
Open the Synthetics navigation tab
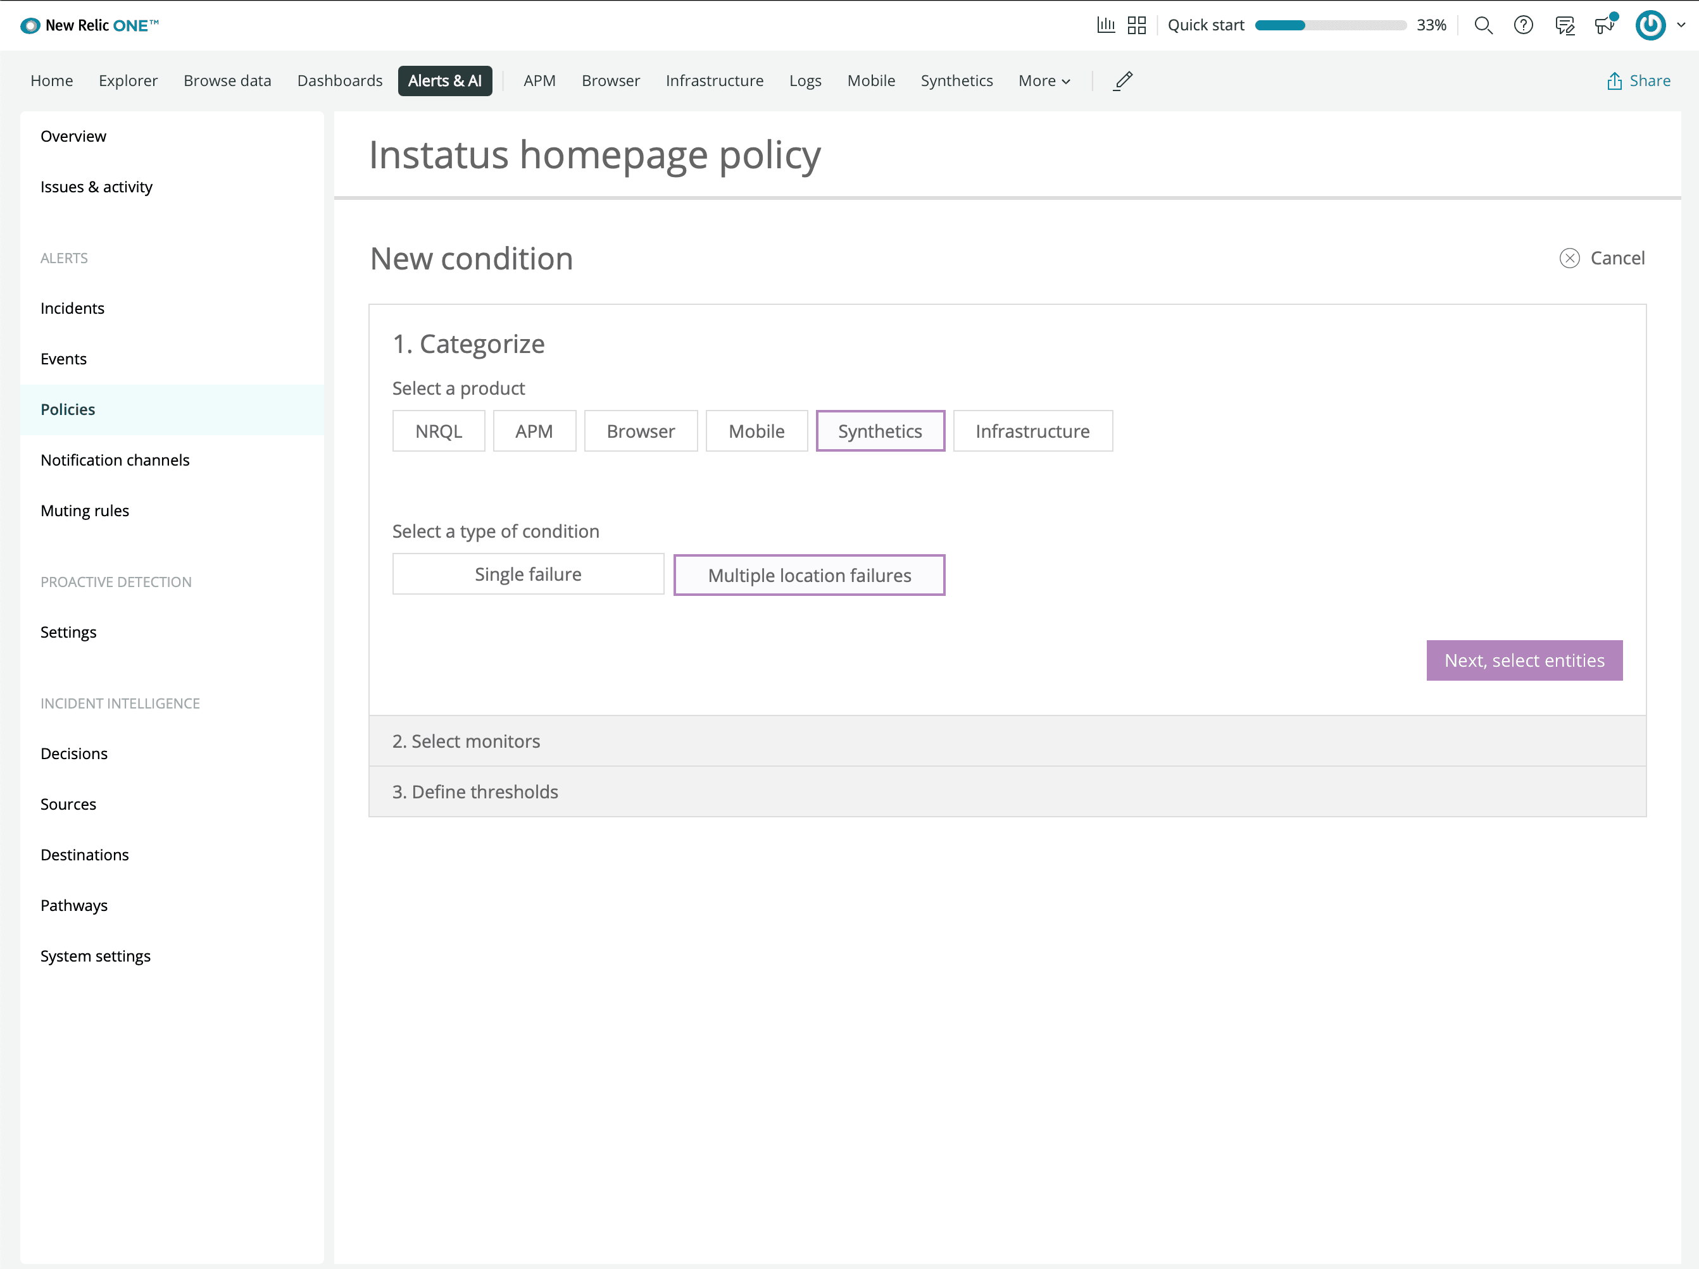click(x=956, y=80)
